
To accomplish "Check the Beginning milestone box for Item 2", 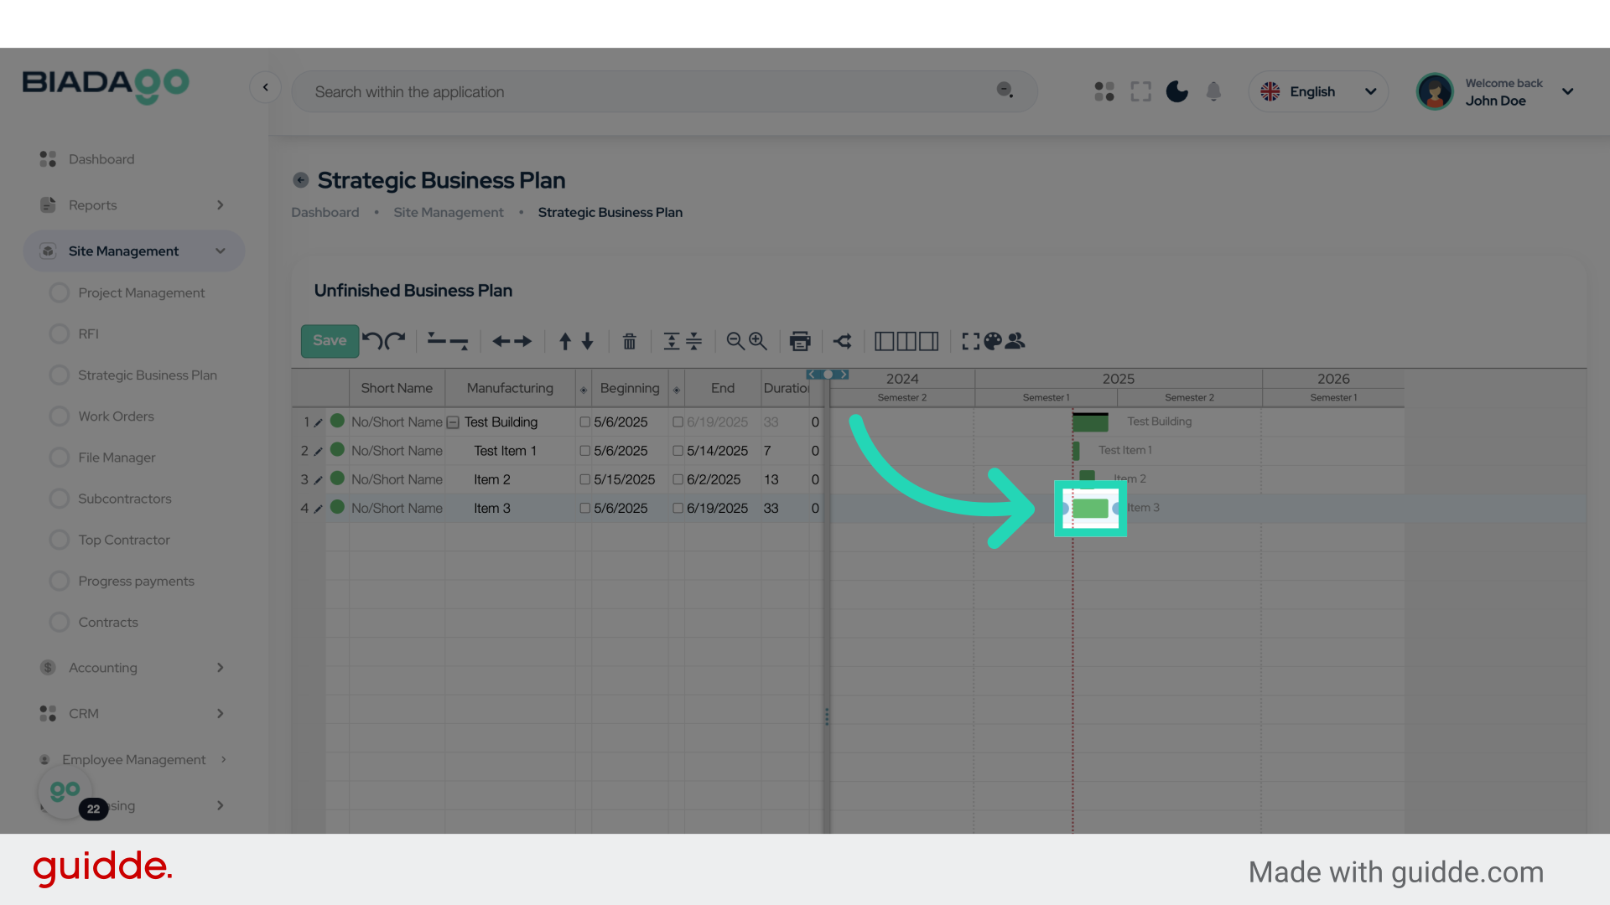I will click(585, 479).
